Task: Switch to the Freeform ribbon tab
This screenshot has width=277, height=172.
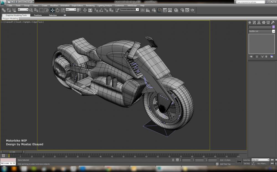Action: coord(38,15)
